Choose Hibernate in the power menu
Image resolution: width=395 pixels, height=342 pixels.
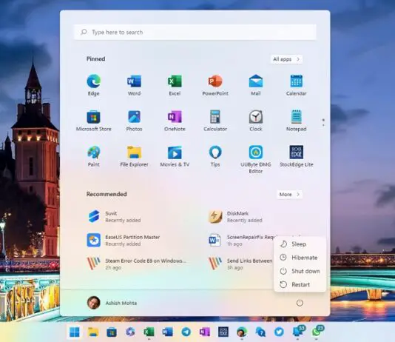(x=300, y=258)
